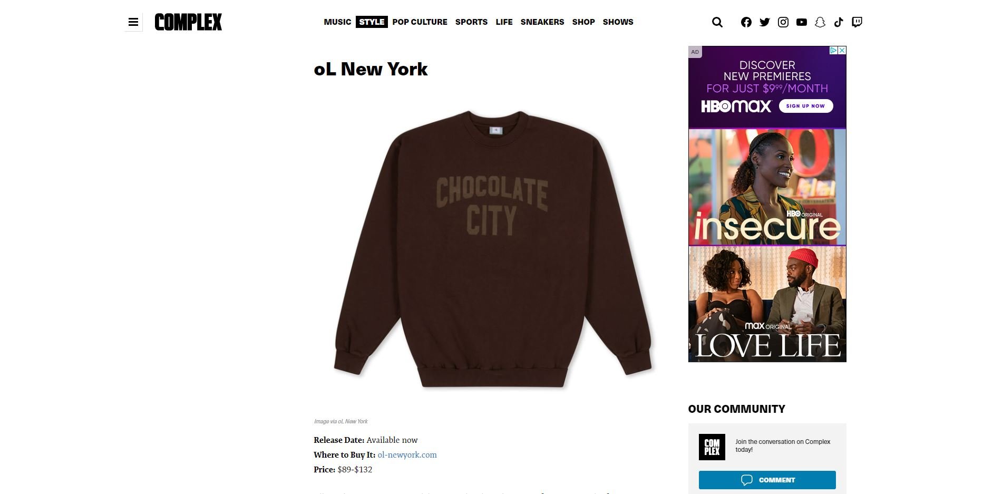Go to the Music section
Image resolution: width=983 pixels, height=494 pixels.
(x=337, y=22)
